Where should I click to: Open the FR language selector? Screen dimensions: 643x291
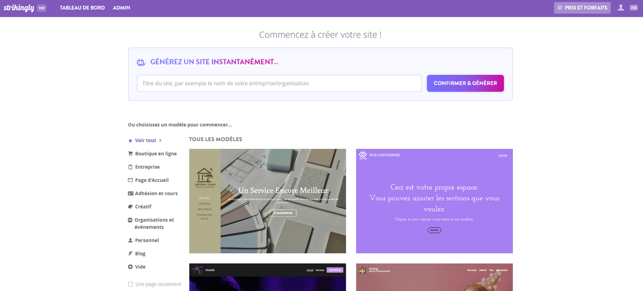coord(633,8)
